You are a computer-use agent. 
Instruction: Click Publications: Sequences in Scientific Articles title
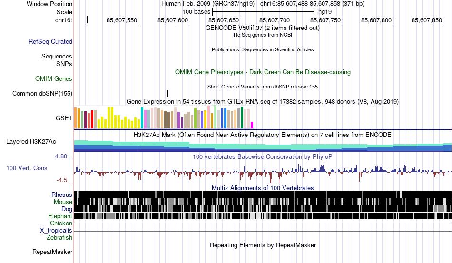tap(263, 49)
